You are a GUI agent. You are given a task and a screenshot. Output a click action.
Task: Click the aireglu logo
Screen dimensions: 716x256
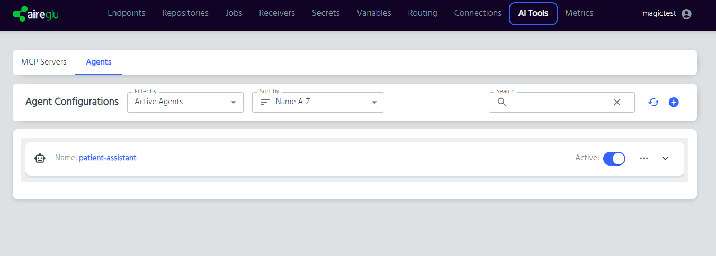click(x=35, y=14)
